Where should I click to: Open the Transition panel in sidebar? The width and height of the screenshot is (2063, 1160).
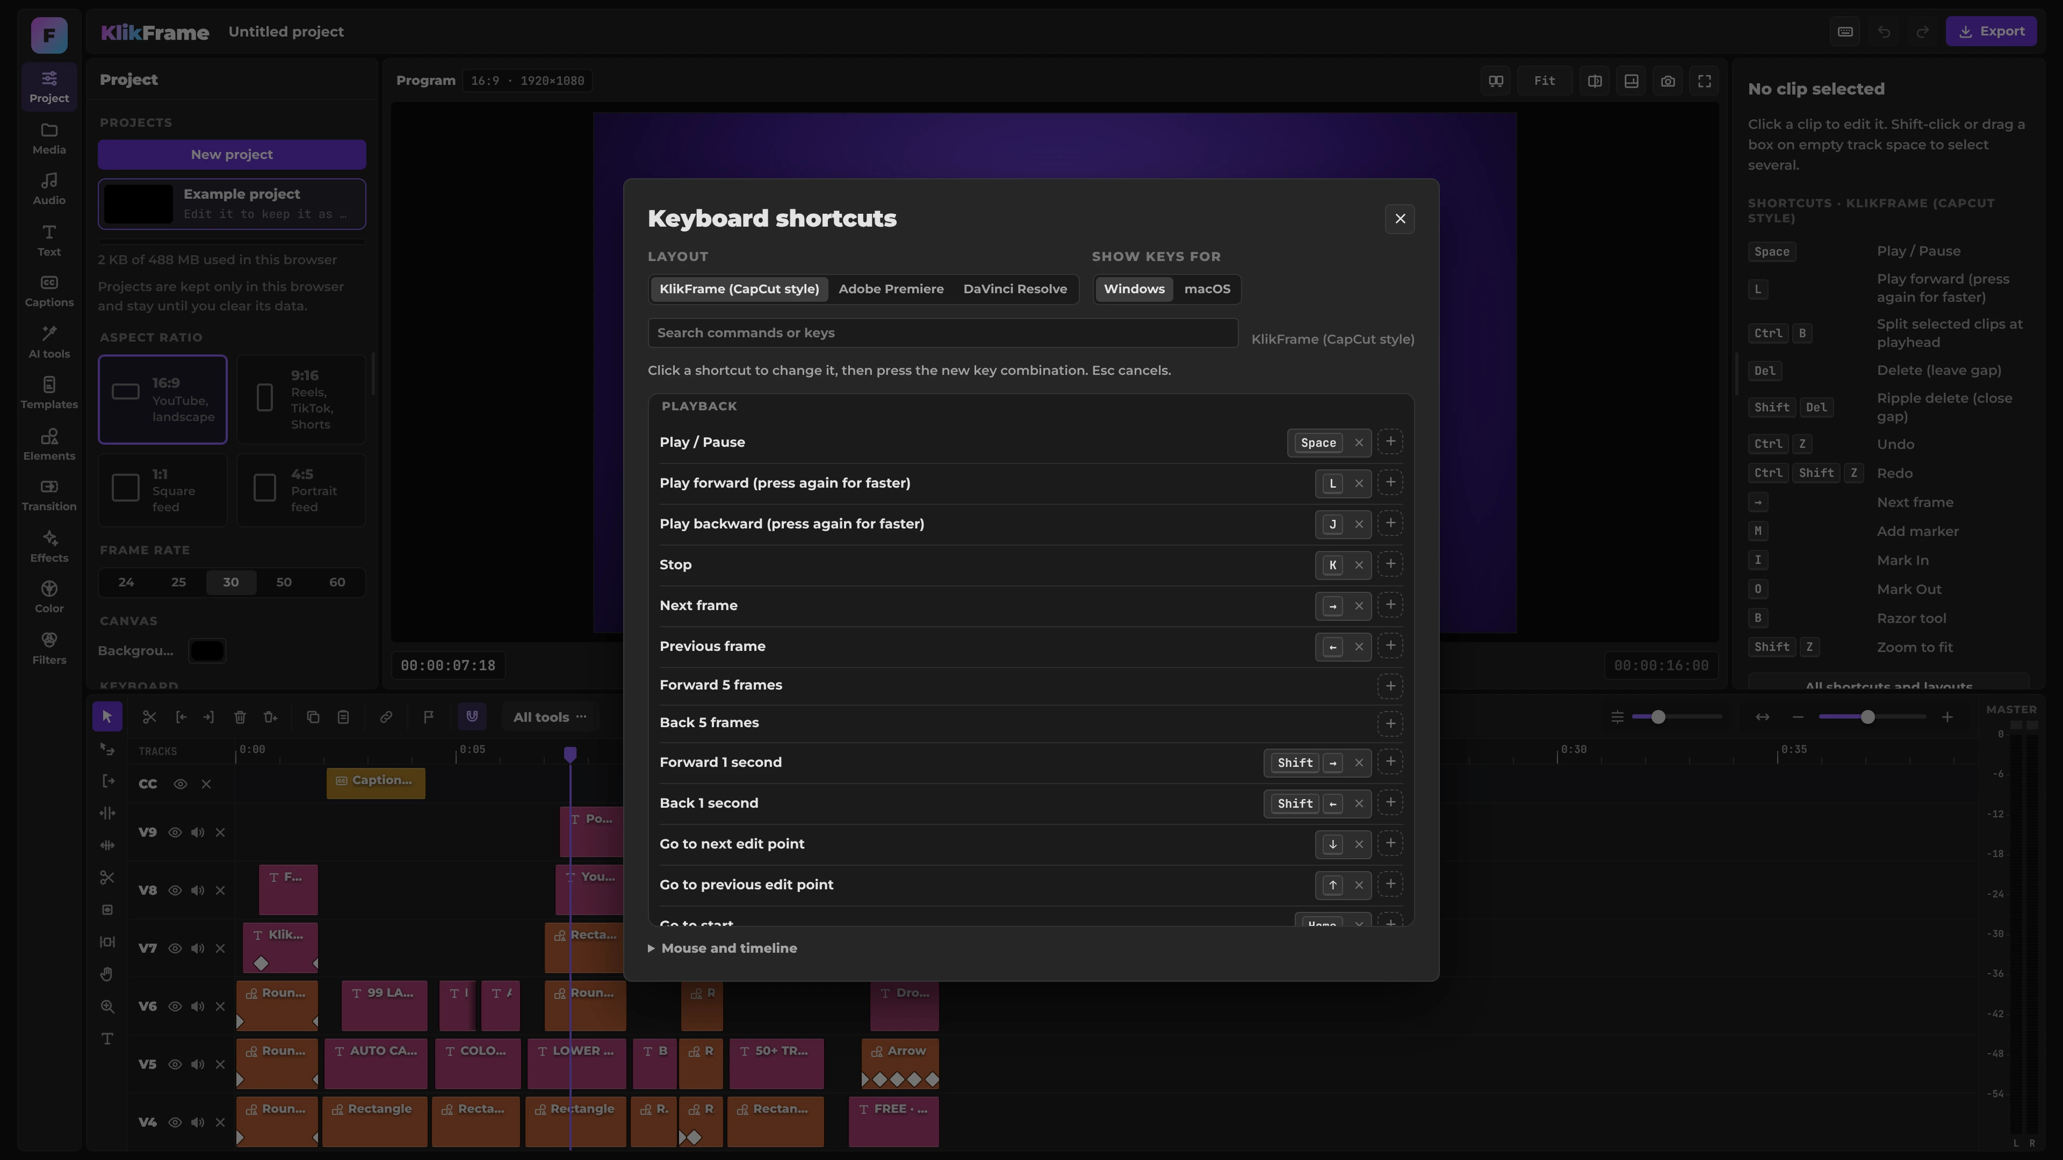point(49,496)
